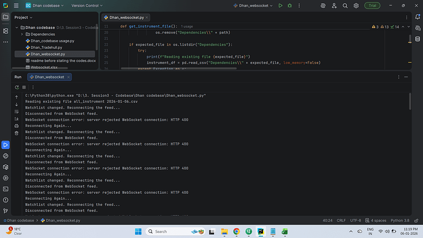
Task: Open the Run tool window sidebar icon
Action: 6,145
